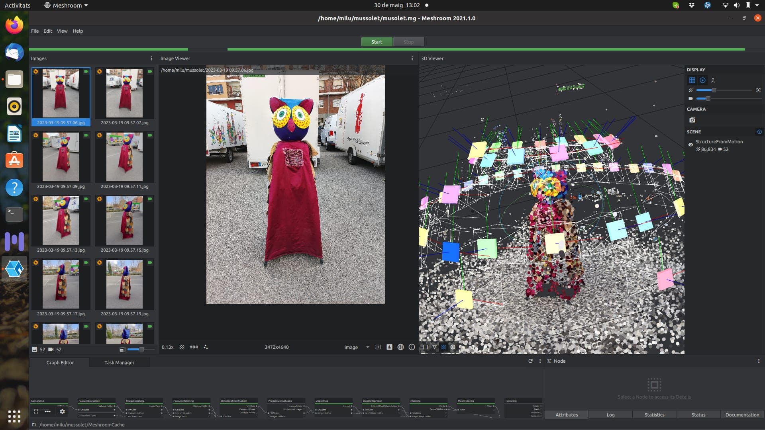This screenshot has width=765, height=430.
Task: Adjust the camera scale slider
Action: coord(729,98)
